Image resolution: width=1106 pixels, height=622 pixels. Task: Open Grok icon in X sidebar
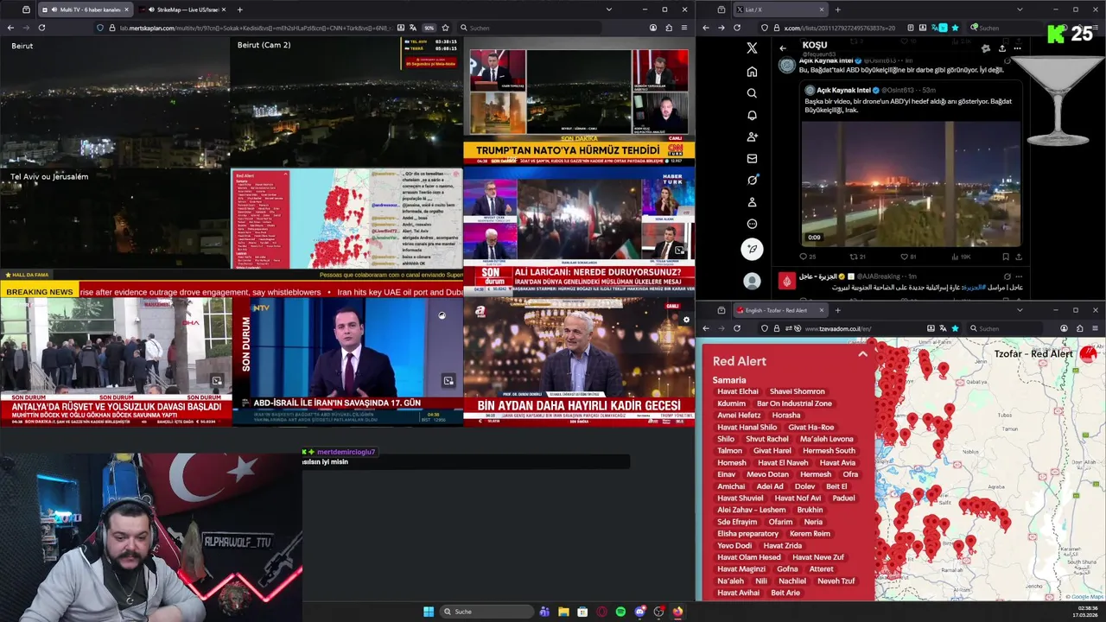(x=752, y=181)
